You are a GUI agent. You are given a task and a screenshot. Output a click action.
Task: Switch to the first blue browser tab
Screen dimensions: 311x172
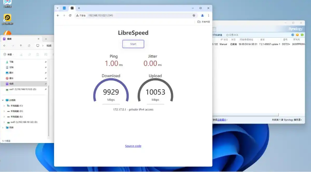tap(64, 8)
